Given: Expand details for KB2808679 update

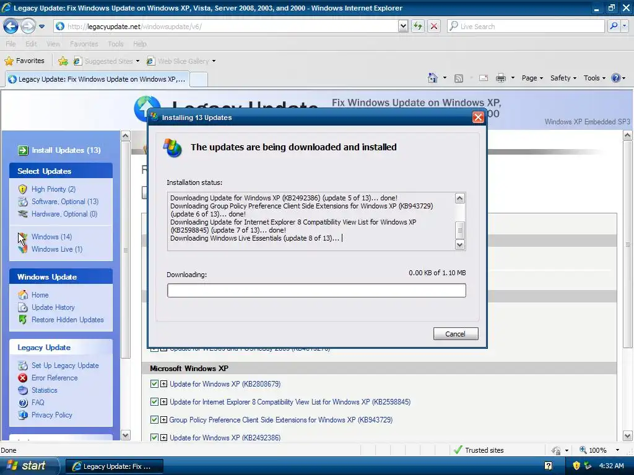Looking at the screenshot, I should coord(163,384).
